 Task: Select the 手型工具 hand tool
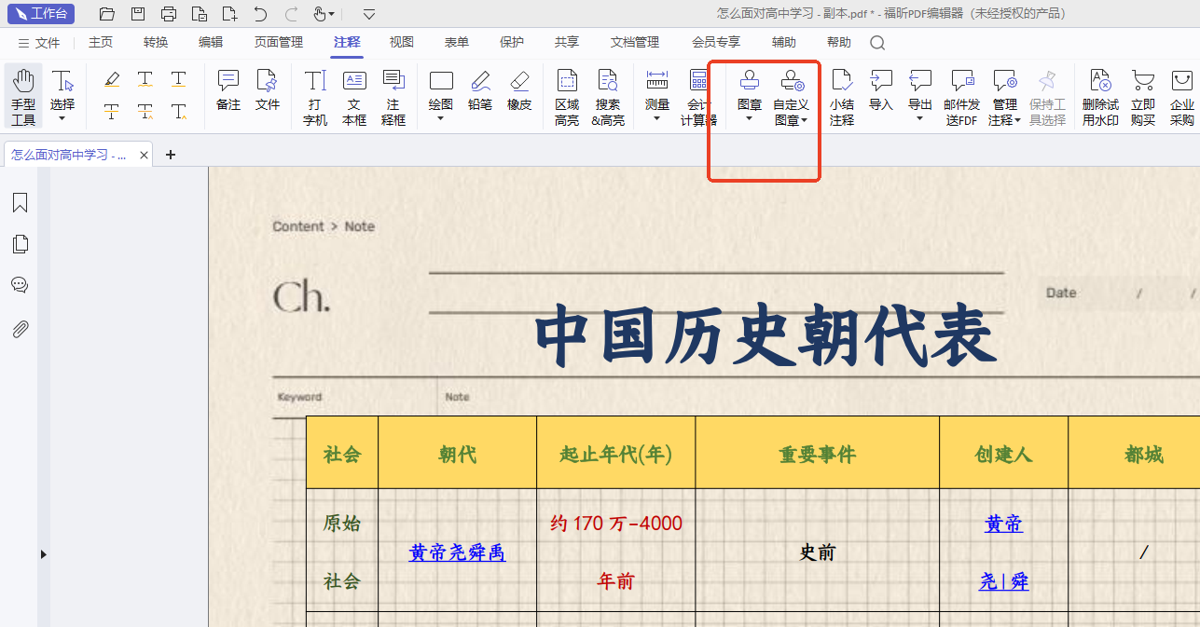[x=23, y=96]
